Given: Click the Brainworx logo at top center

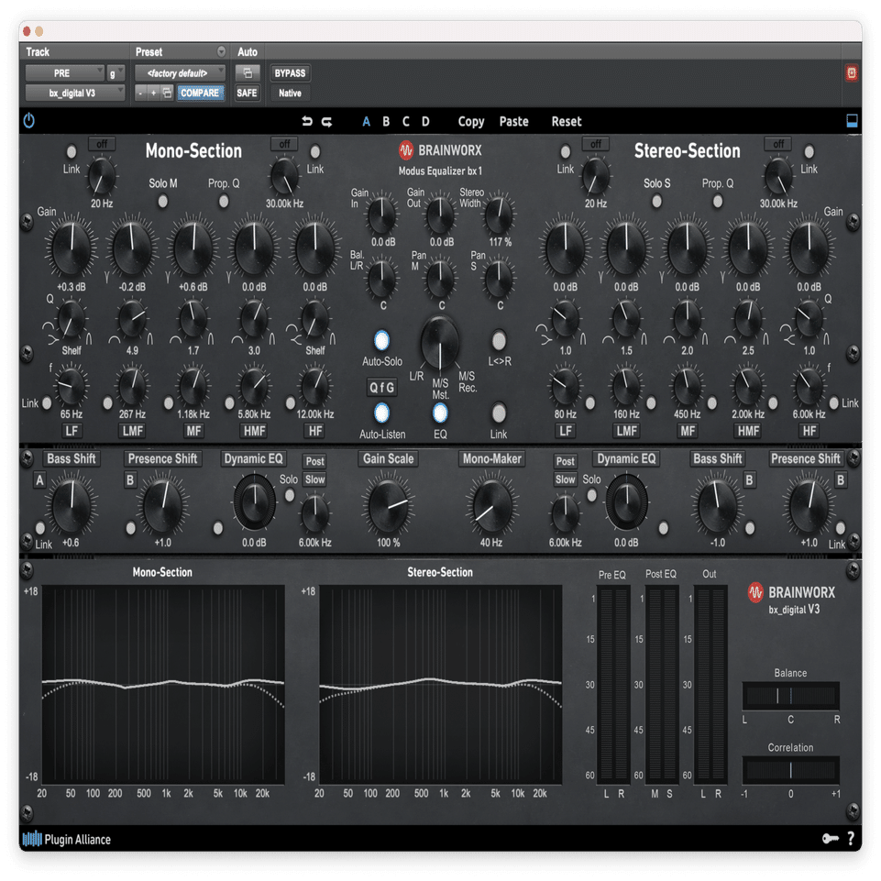Looking at the screenshot, I should [440, 150].
